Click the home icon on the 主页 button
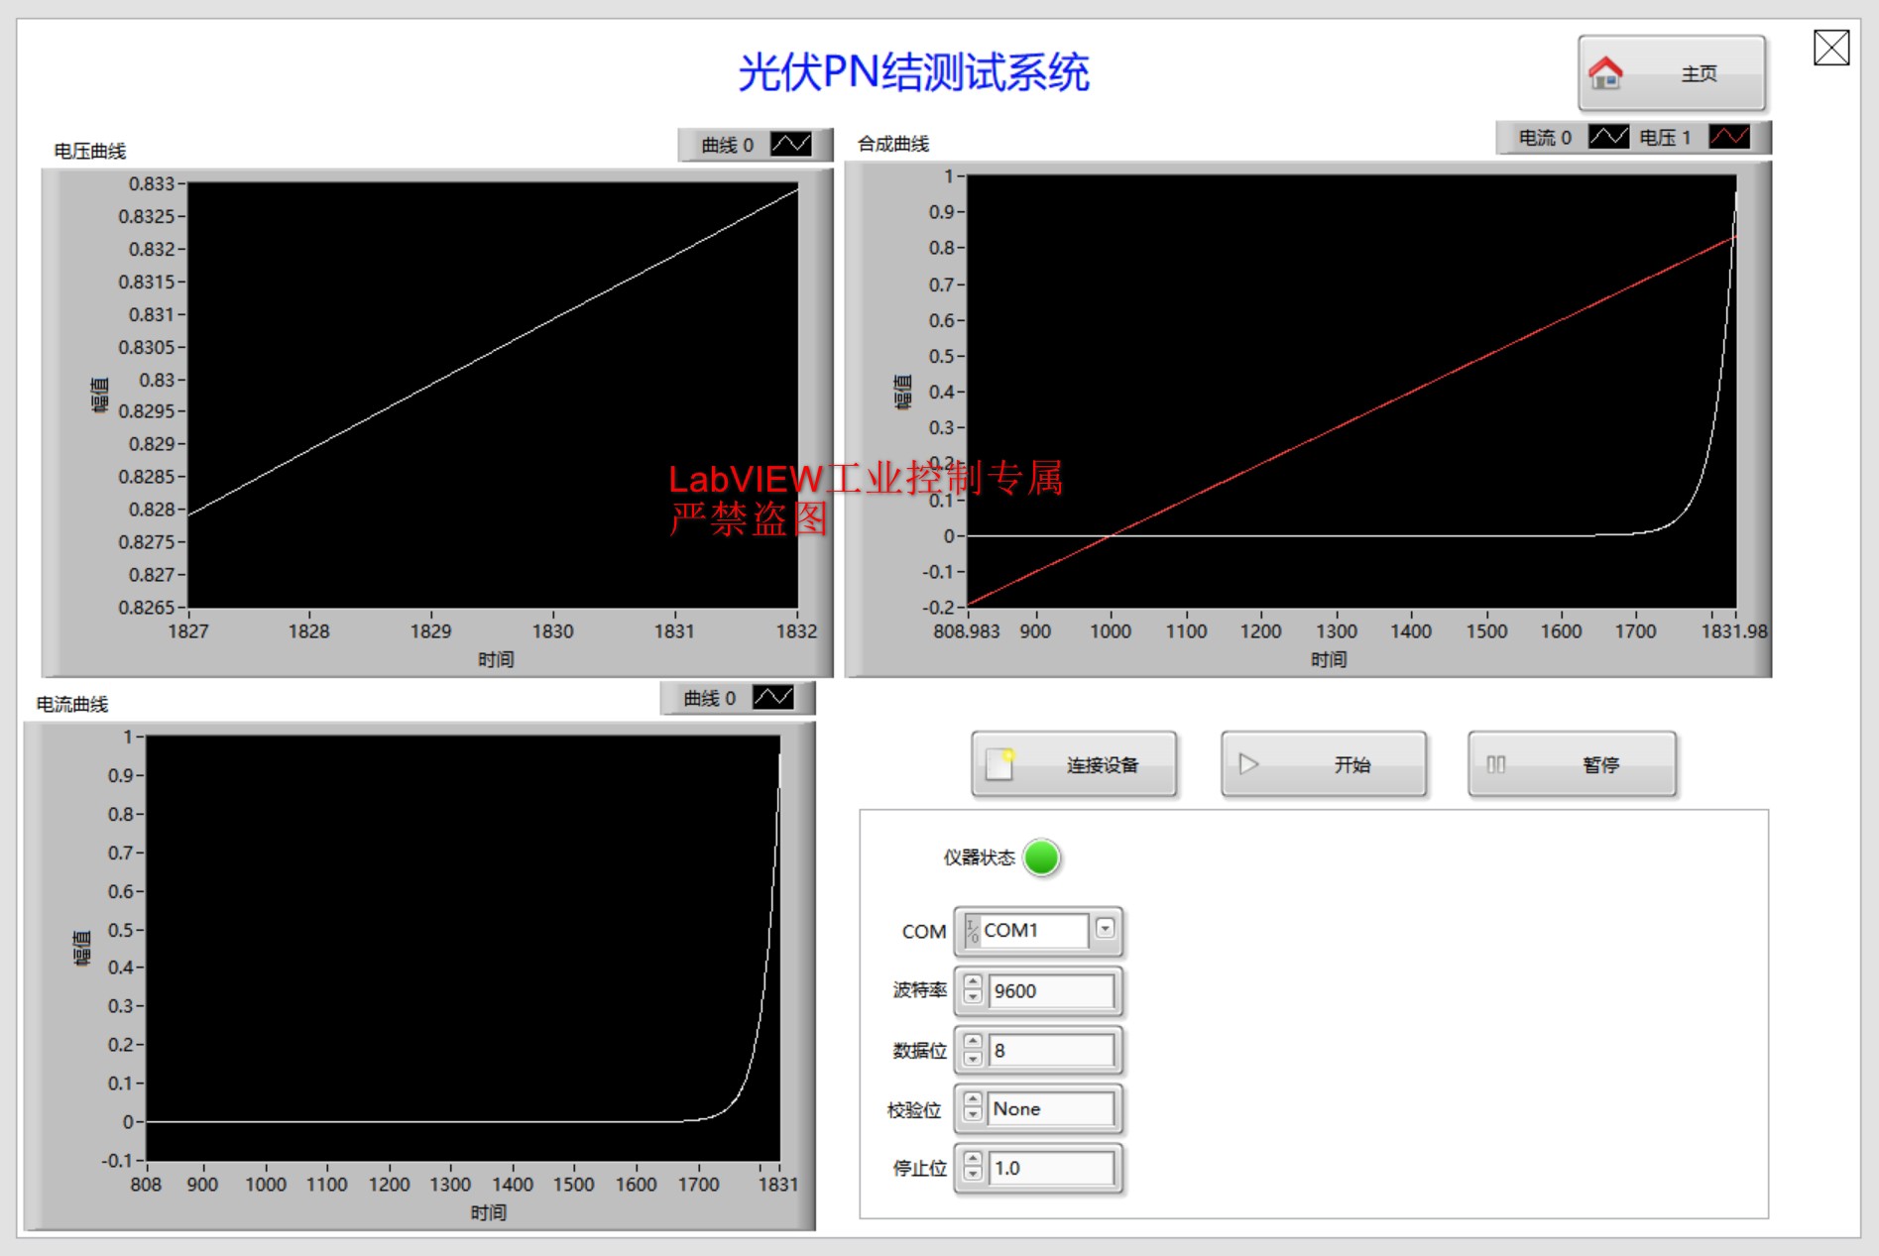Screen dimensions: 1879x1256 (1606, 72)
